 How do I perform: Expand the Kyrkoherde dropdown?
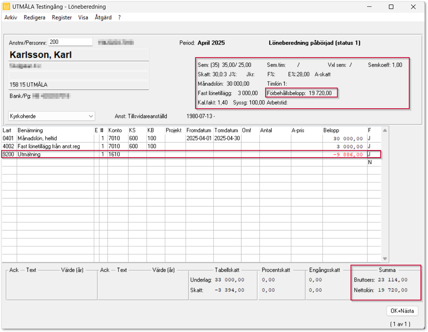[91, 117]
